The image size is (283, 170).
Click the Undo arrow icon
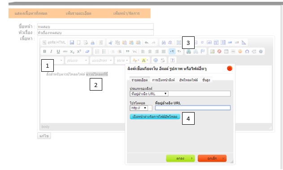coord(147,43)
